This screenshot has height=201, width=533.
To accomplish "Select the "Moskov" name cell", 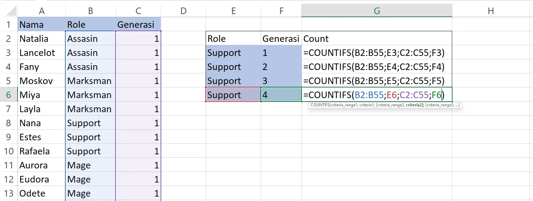I will tap(41, 81).
